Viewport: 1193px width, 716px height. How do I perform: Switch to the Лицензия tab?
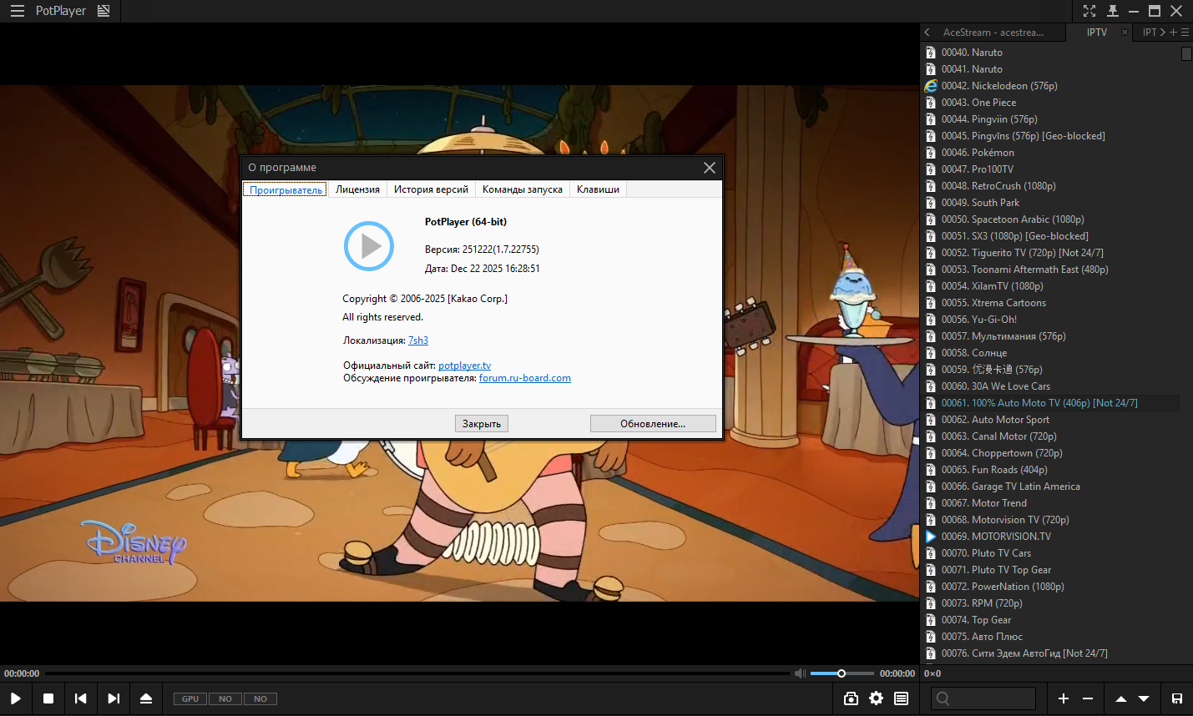(357, 189)
